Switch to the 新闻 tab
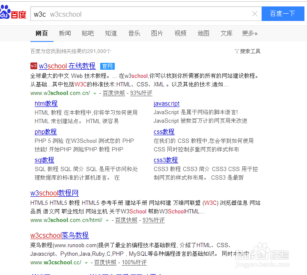Viewport: 307px width, 275px height. pos(65,33)
